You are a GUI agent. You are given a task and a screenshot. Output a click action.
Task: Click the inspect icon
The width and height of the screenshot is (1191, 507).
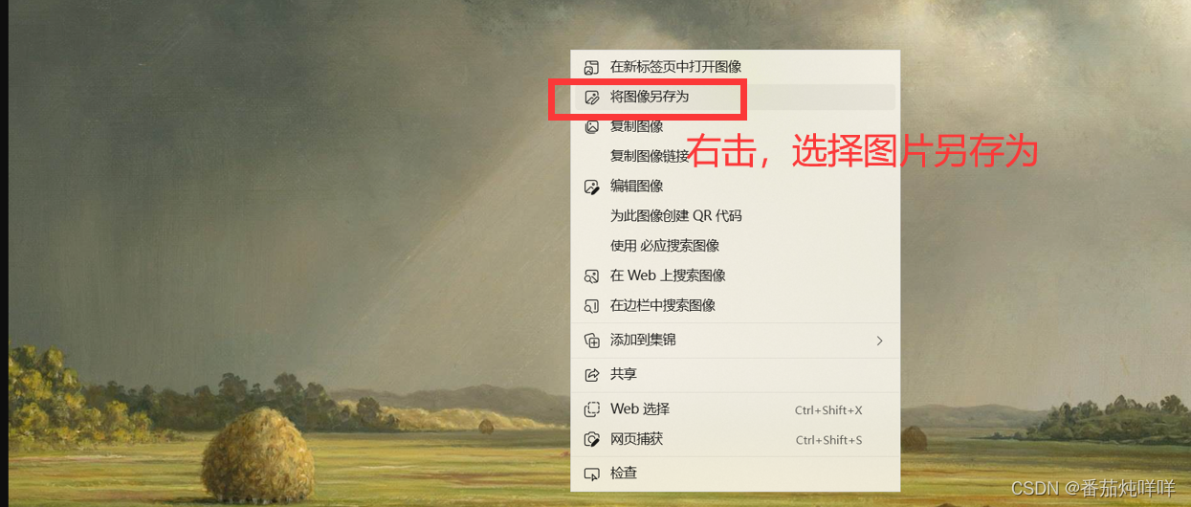coord(591,474)
